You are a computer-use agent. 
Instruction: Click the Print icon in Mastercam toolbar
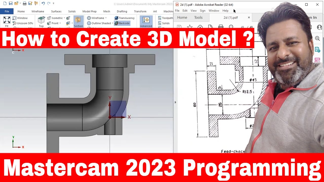(25, 4)
